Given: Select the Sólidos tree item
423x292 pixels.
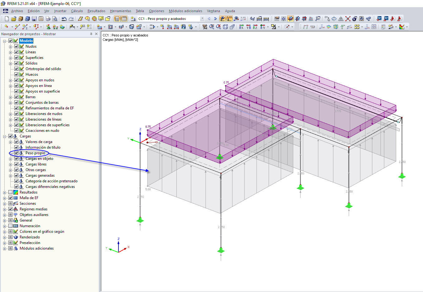Looking at the screenshot, I should 31,63.
